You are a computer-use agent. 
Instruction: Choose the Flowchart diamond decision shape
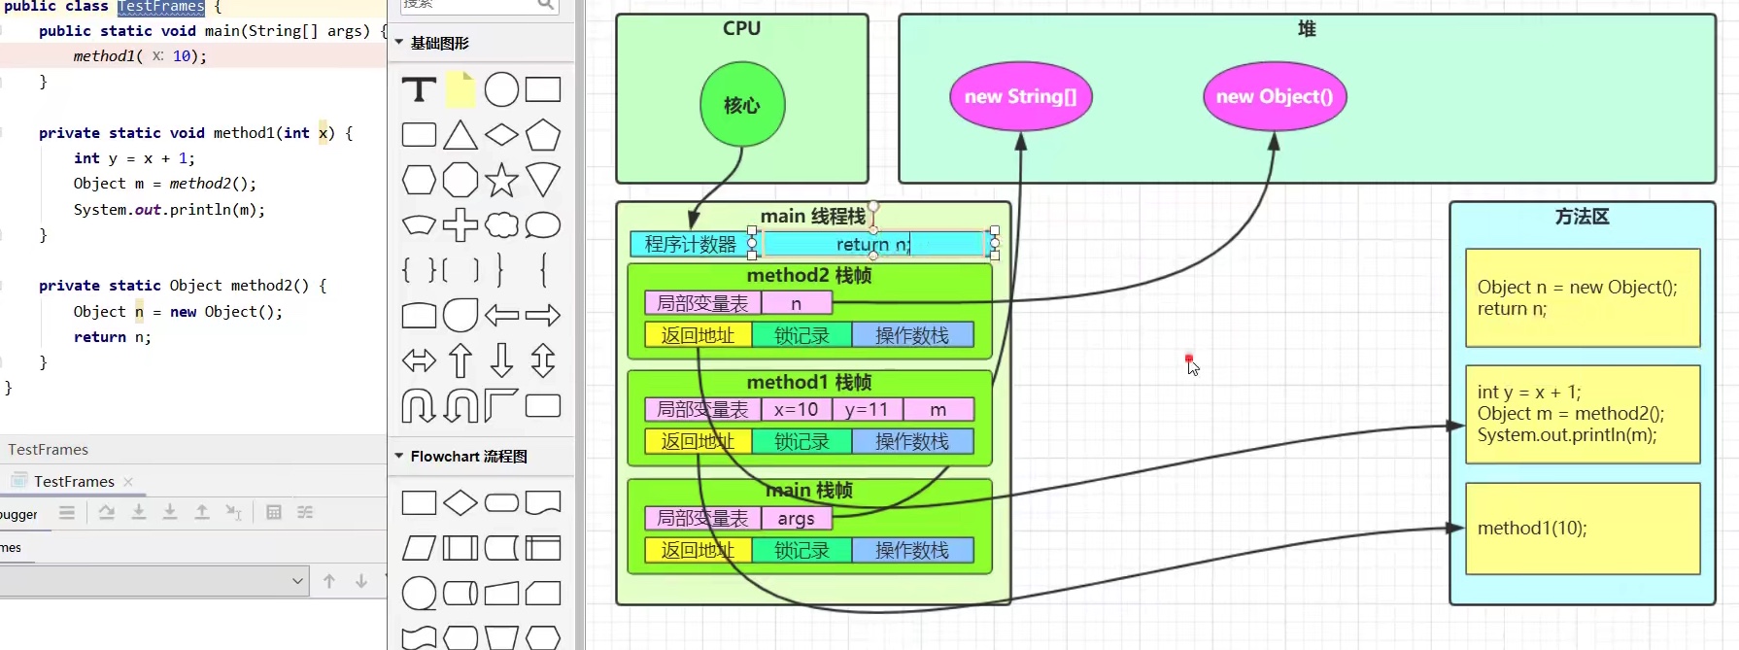pos(460,502)
